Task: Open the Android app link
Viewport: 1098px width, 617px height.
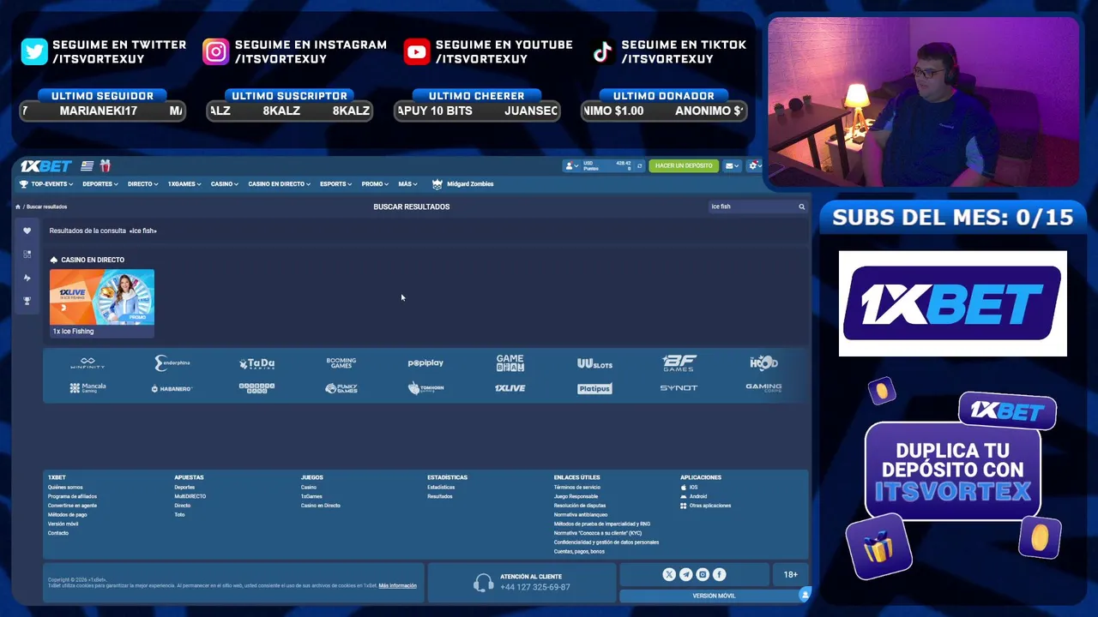Action: [x=694, y=497]
